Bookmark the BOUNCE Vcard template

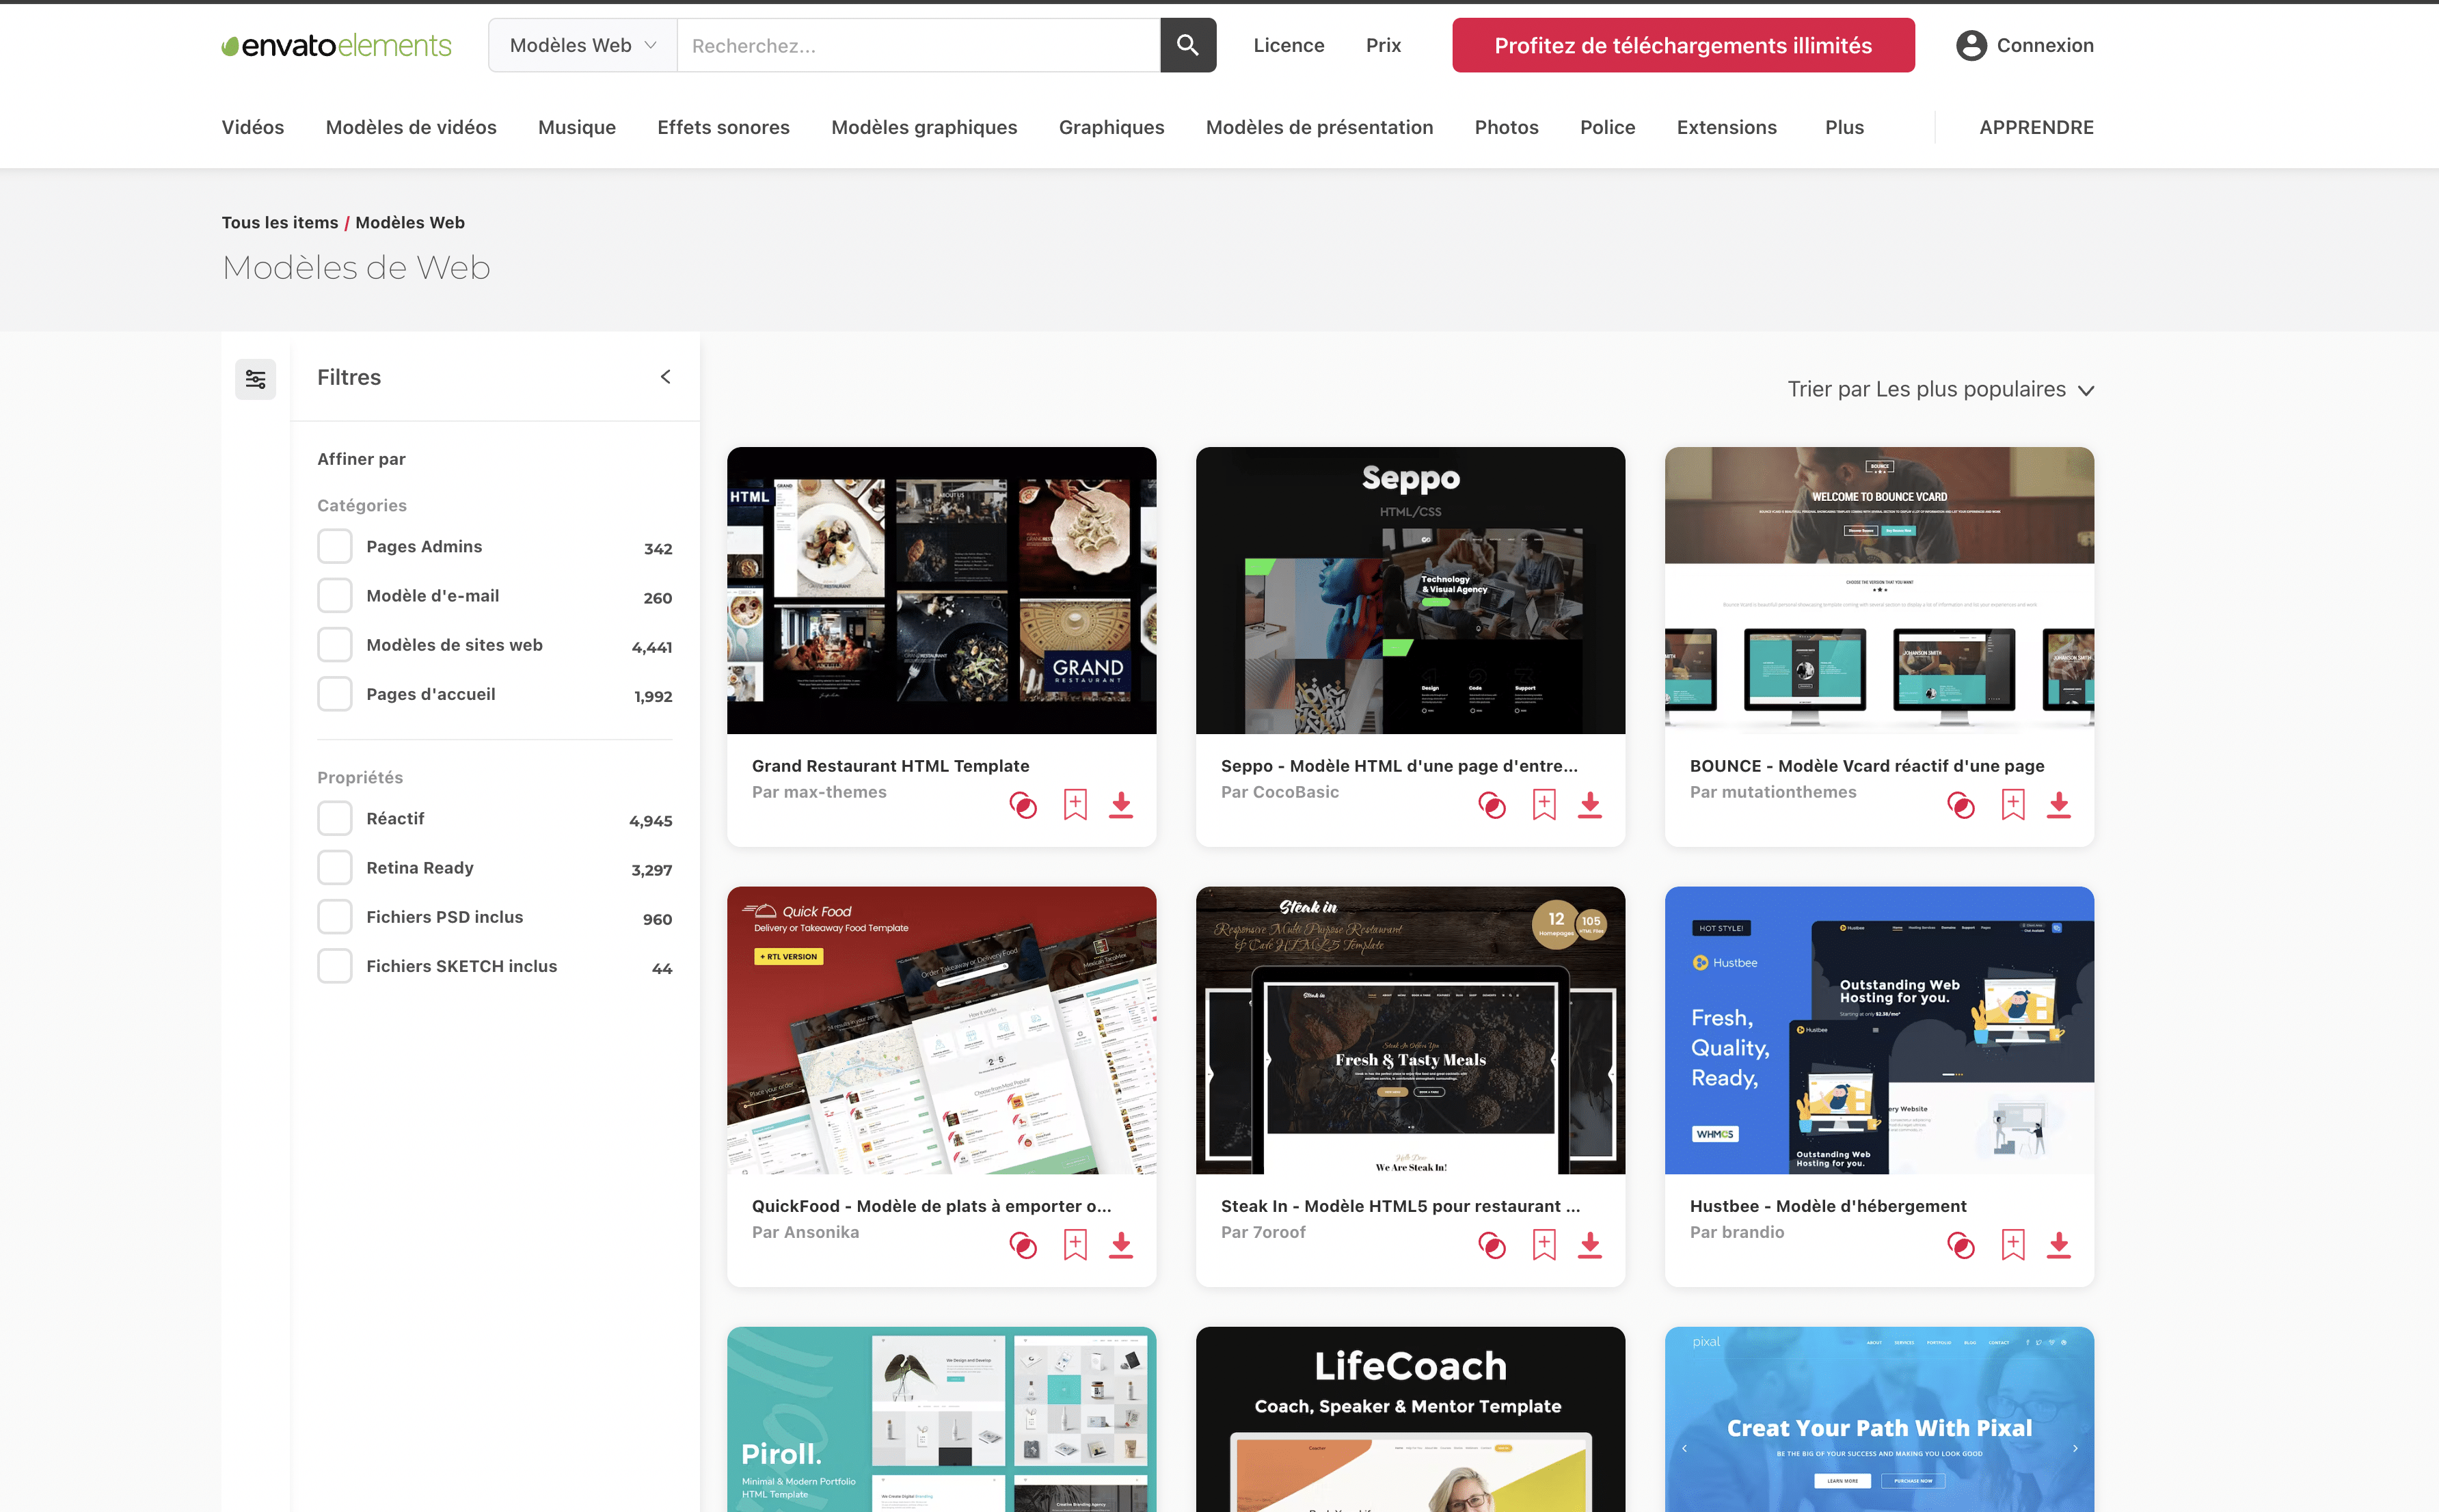(x=2013, y=805)
